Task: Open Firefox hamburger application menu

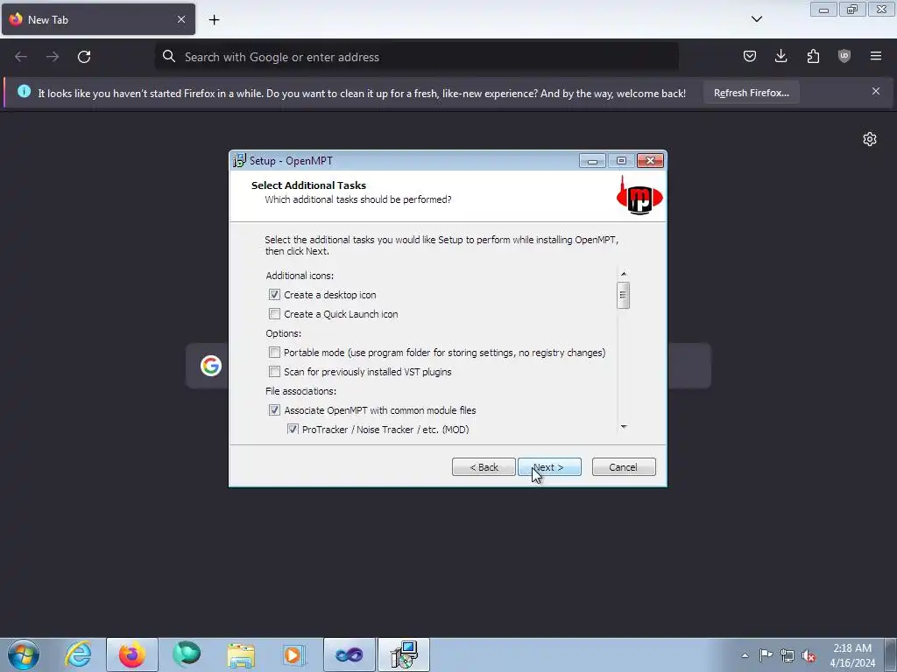Action: click(x=876, y=56)
